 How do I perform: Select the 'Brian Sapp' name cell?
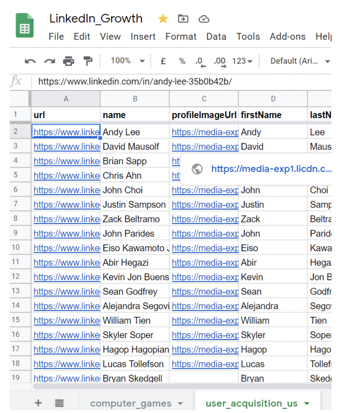pyautogui.click(x=135, y=161)
